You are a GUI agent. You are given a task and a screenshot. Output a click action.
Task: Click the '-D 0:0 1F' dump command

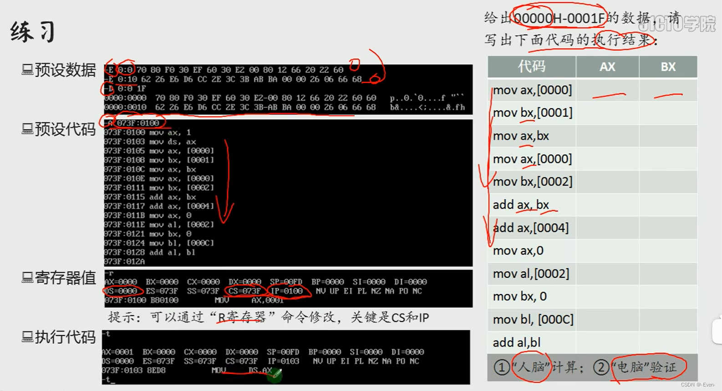[125, 89]
